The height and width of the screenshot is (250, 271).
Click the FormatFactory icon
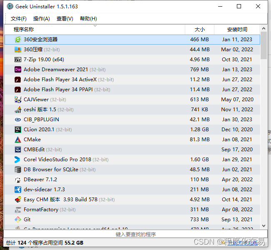[x=18, y=210]
